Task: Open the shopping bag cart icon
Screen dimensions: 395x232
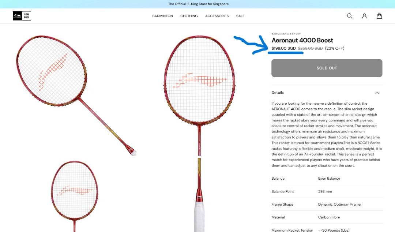Action: pyautogui.click(x=379, y=16)
